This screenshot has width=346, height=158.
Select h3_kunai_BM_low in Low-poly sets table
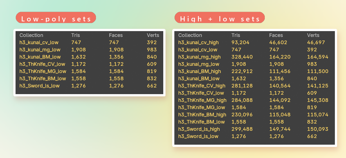click(40, 57)
